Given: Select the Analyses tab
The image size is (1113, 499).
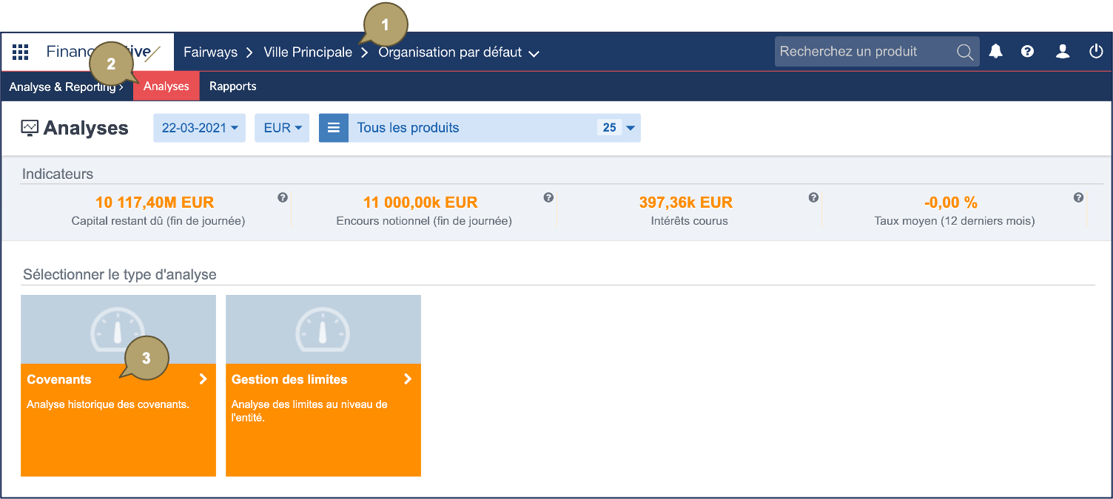Looking at the screenshot, I should (167, 86).
